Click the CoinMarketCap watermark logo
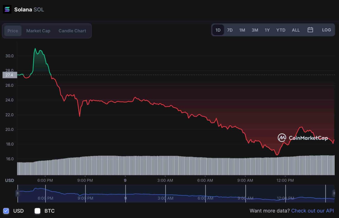This screenshot has width=339, height=218. tap(282, 138)
